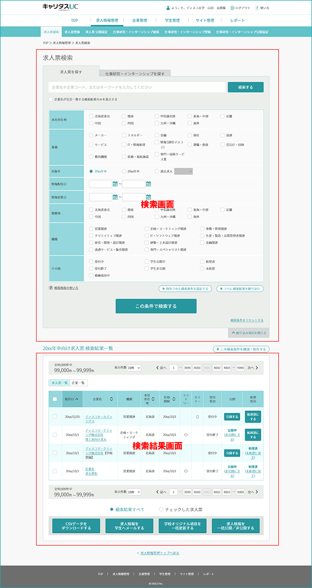Go to page 4002 in upper pager
The height and width of the screenshot is (588, 312).
coord(217,367)
